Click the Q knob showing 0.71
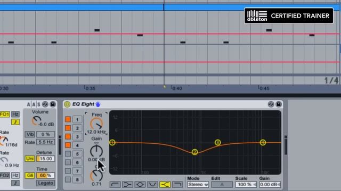The height and width of the screenshot is (191, 341). click(x=96, y=176)
